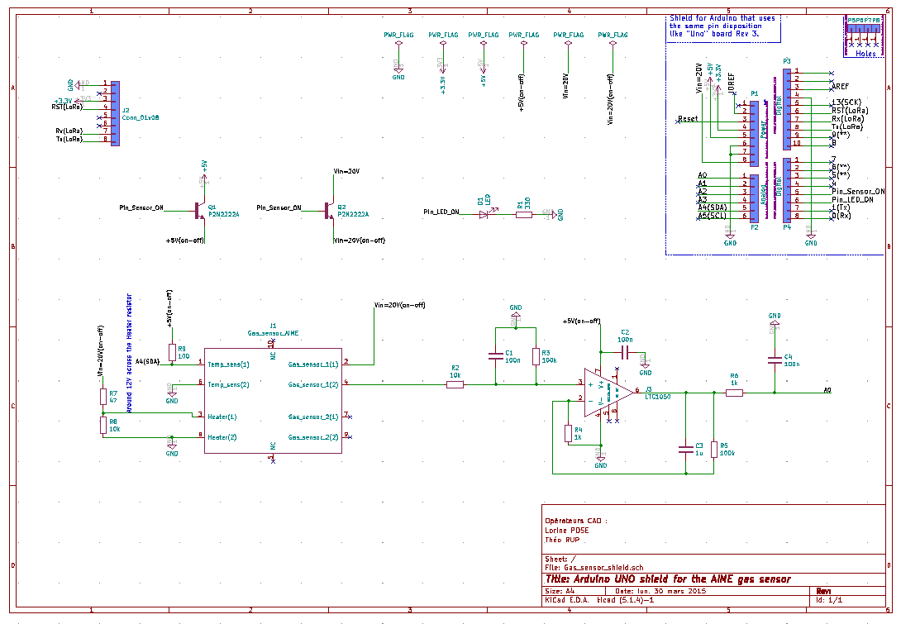This screenshot has width=901, height=624.
Task: Click the Gas_sensor_1(1) pin label
Action: click(313, 364)
